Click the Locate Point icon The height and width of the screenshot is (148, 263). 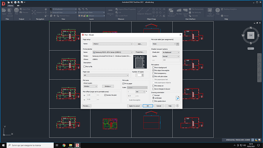click(x=122, y=16)
